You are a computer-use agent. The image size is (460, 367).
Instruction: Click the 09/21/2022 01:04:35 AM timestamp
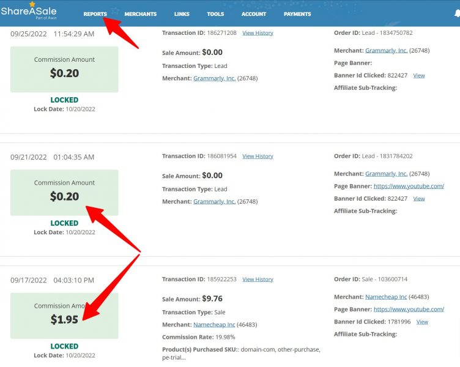click(x=52, y=157)
